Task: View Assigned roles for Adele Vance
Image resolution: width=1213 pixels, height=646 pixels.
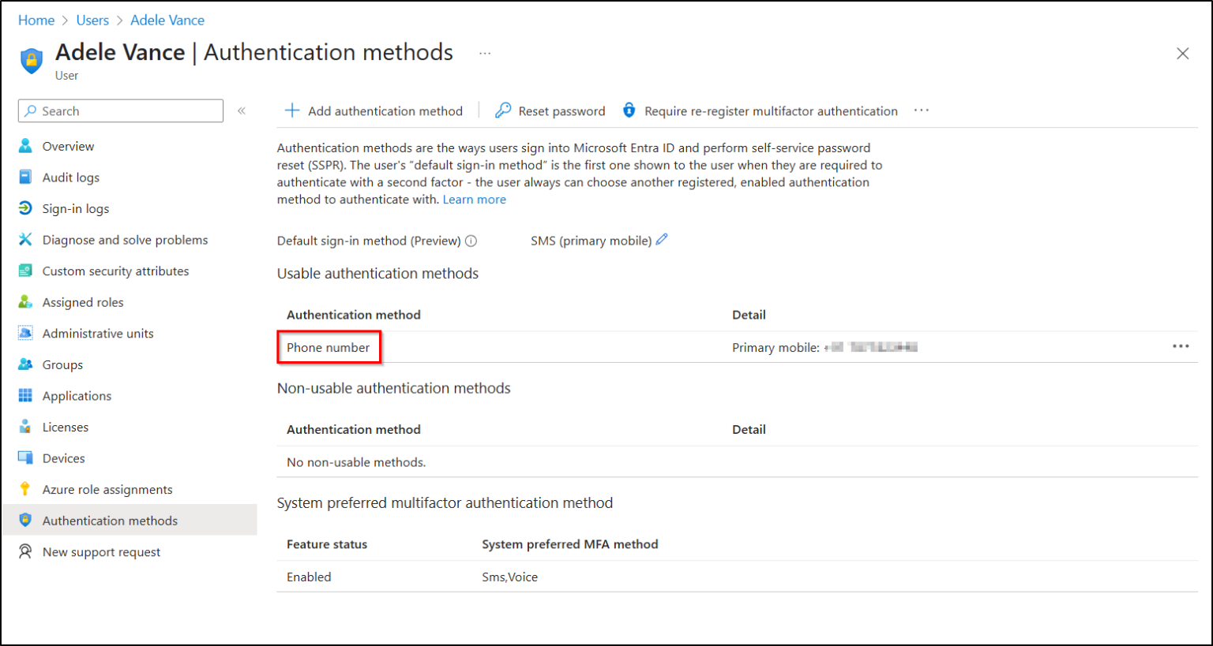Action: coord(84,301)
